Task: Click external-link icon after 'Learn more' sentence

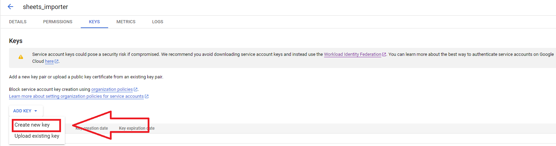Action: (147, 96)
